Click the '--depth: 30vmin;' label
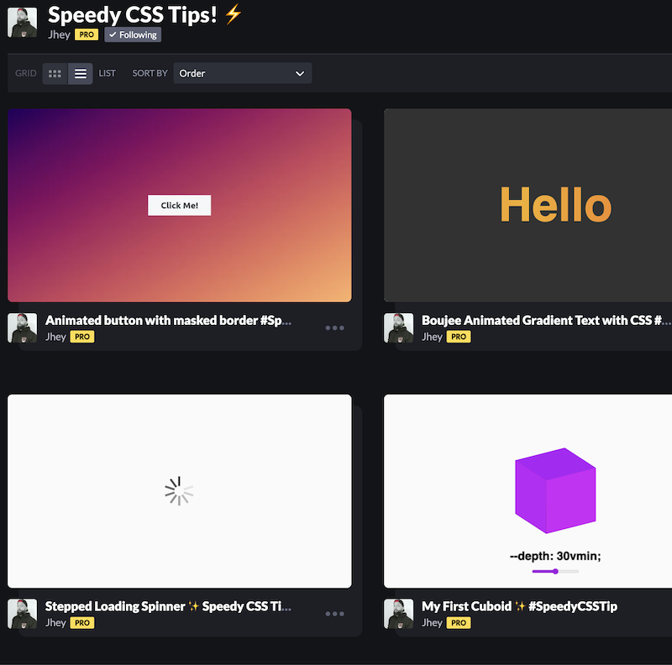Image resolution: width=672 pixels, height=665 pixels. point(555,556)
